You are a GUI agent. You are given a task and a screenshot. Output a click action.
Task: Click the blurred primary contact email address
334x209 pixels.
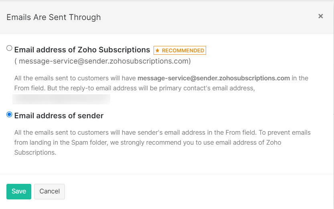coord(61,99)
